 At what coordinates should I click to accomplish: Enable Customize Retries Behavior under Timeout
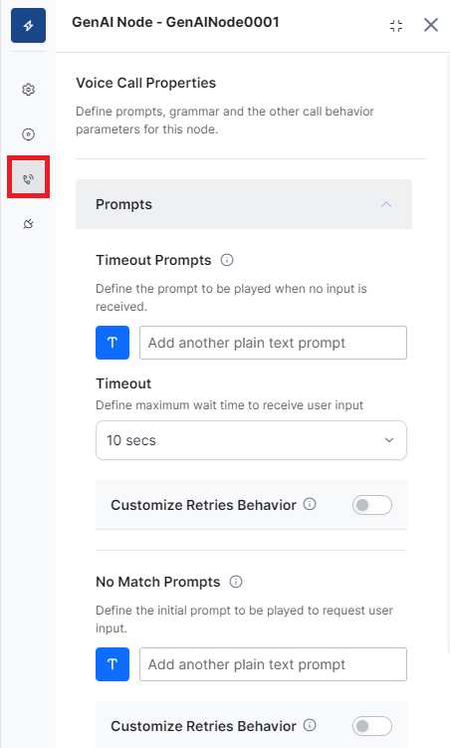(371, 505)
